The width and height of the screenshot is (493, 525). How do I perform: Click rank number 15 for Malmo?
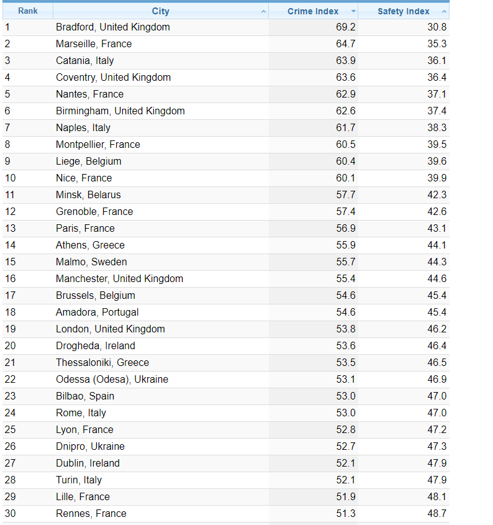(x=11, y=262)
